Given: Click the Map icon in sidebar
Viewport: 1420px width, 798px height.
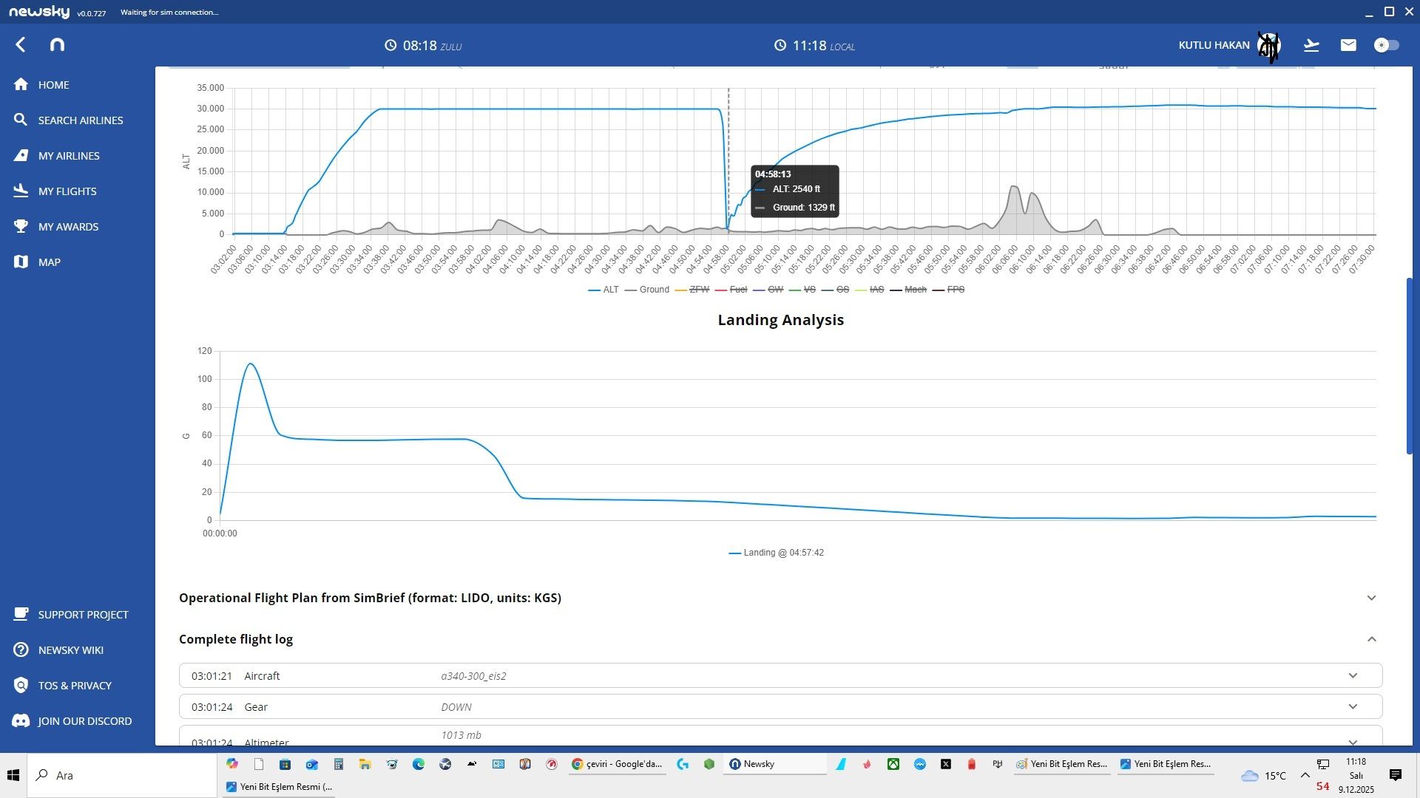Looking at the screenshot, I should click(21, 262).
